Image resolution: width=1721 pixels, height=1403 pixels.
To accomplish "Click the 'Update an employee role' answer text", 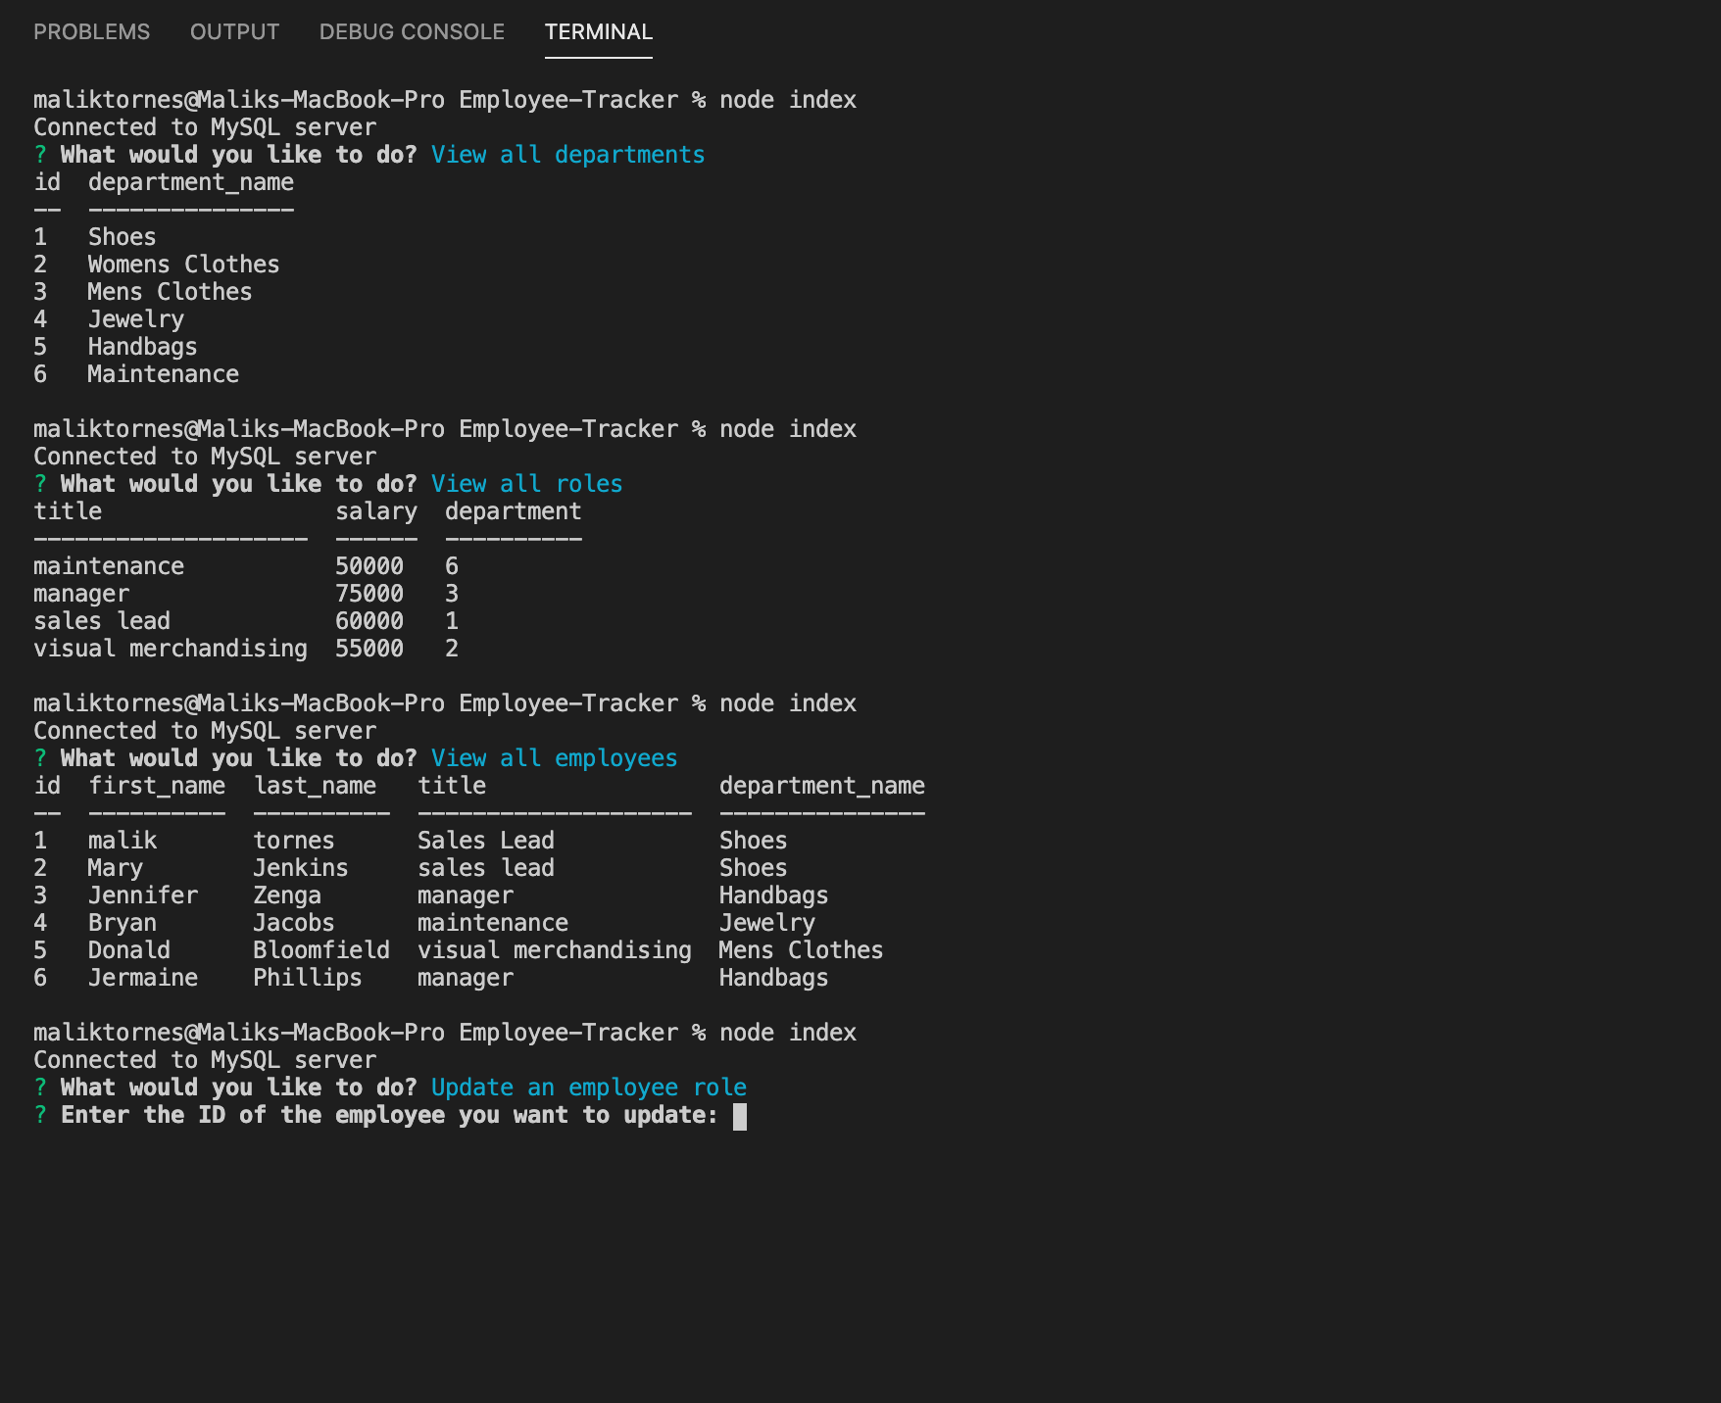I will 588,1087.
